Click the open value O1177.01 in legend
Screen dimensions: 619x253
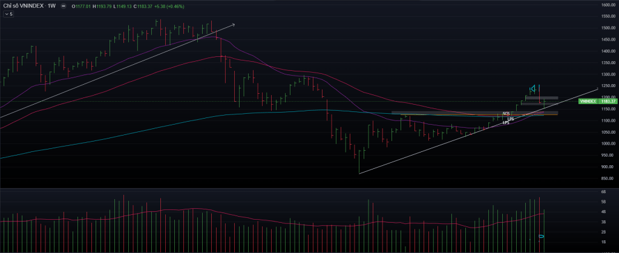tap(80, 6)
